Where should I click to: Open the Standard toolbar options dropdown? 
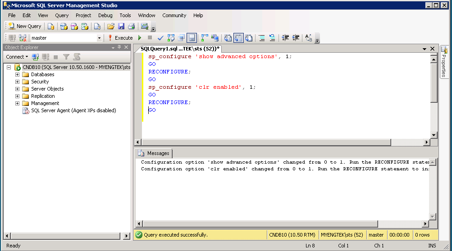pos(153,28)
